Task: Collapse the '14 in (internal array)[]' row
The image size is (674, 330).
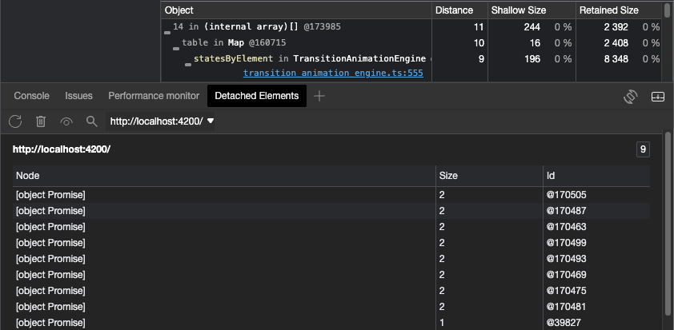Action: click(x=167, y=33)
